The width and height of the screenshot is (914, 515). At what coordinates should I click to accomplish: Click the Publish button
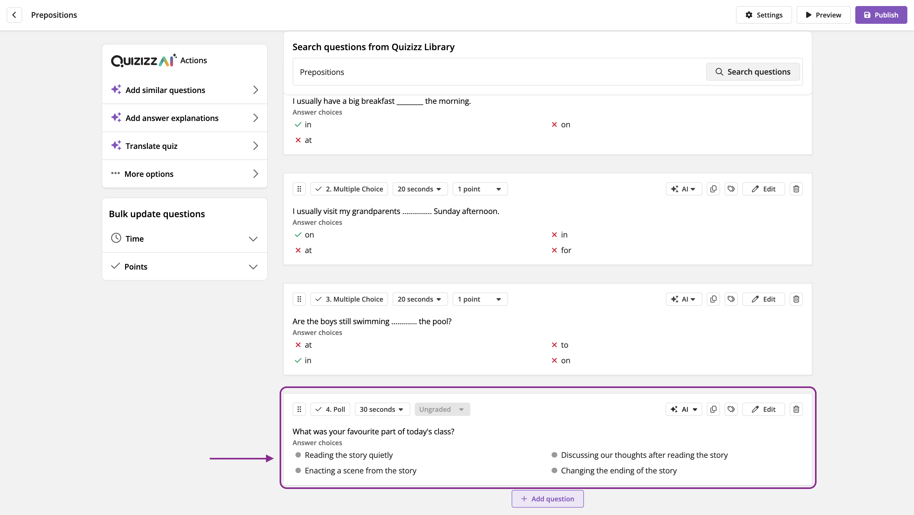click(x=881, y=15)
